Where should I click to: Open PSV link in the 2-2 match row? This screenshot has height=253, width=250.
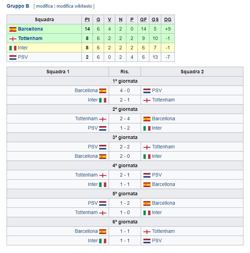[93, 147]
